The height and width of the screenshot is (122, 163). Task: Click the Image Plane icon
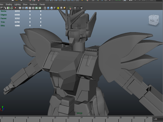(x=11, y=8)
